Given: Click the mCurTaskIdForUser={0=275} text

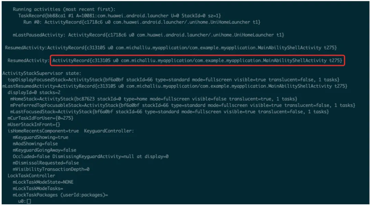Looking at the screenshot, I should (40, 118).
